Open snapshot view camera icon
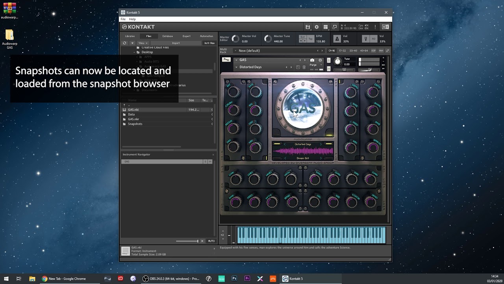 pos(312,60)
